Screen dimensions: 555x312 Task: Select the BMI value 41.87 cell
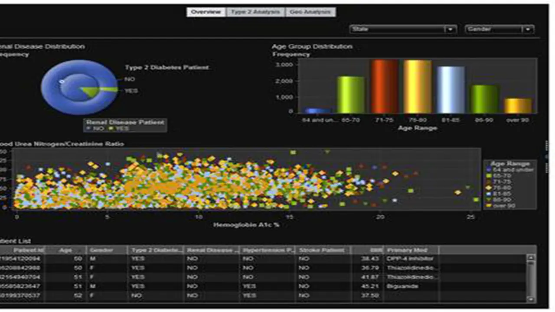(367, 277)
